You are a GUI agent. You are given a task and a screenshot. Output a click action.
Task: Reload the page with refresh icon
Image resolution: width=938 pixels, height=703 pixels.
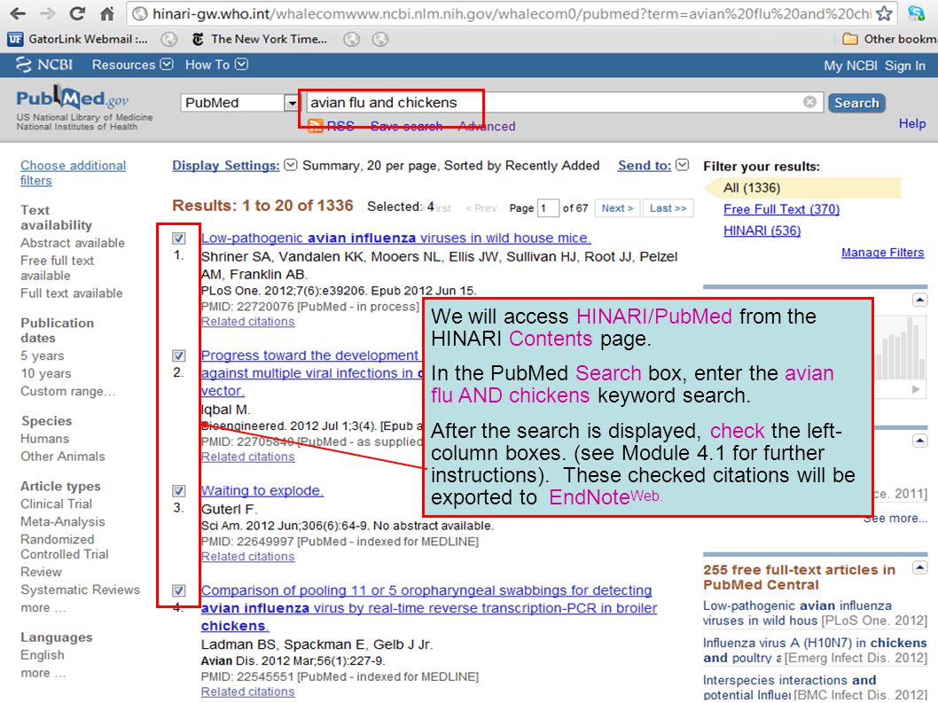coord(77,13)
